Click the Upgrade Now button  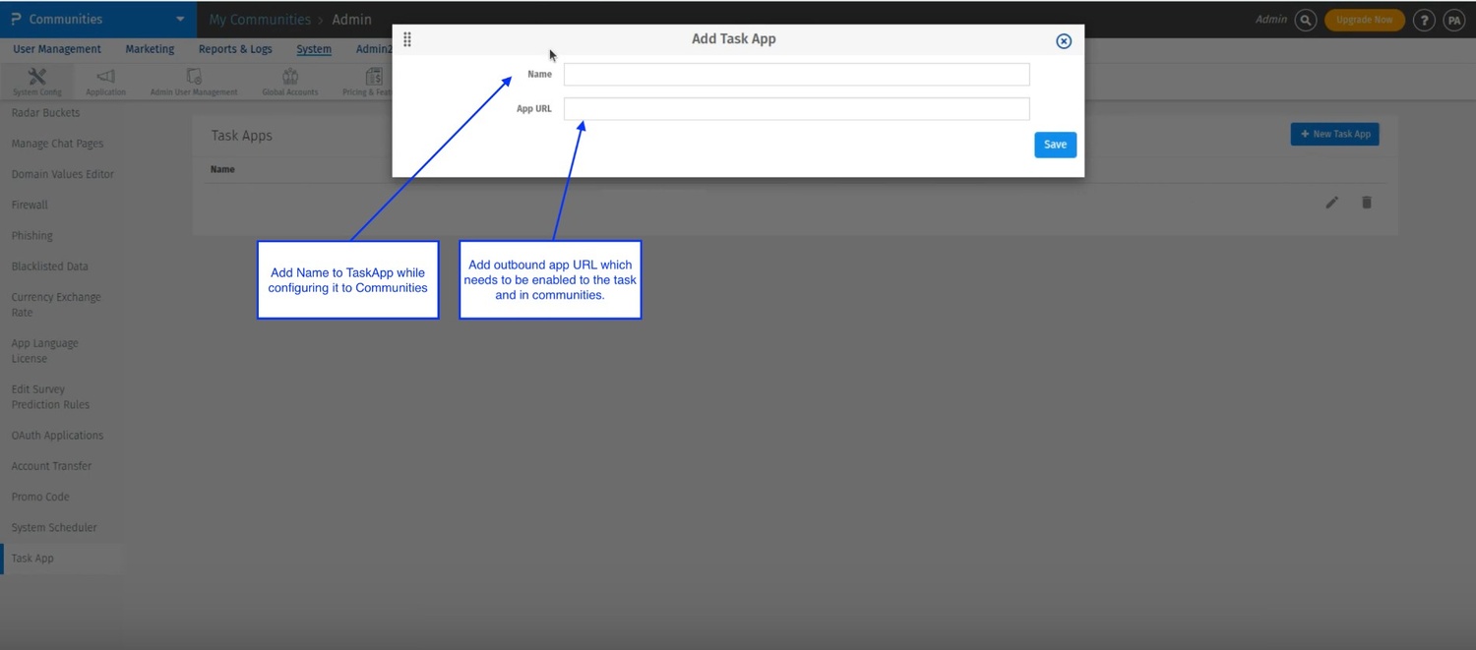[x=1364, y=20]
